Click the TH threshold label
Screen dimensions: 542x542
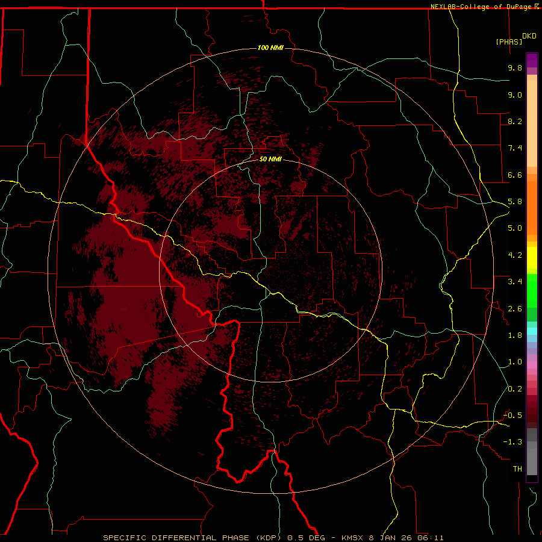click(517, 469)
